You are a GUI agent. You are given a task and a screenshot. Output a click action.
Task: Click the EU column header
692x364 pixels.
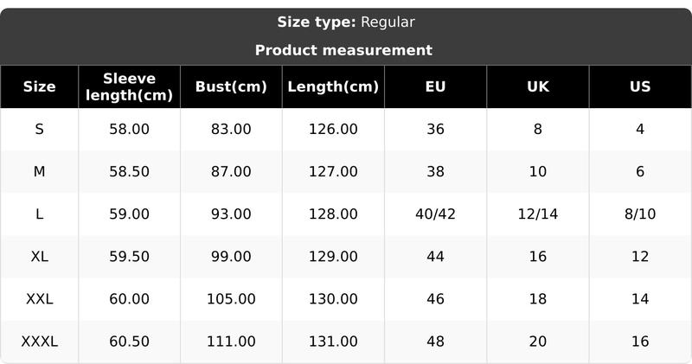(435, 86)
